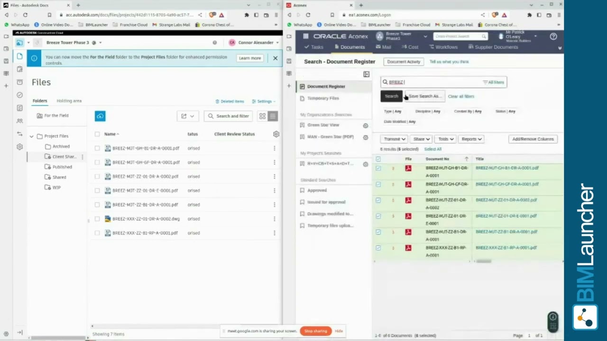Open the Tools dropdown in Aconex
607x341 pixels.
[x=446, y=139]
